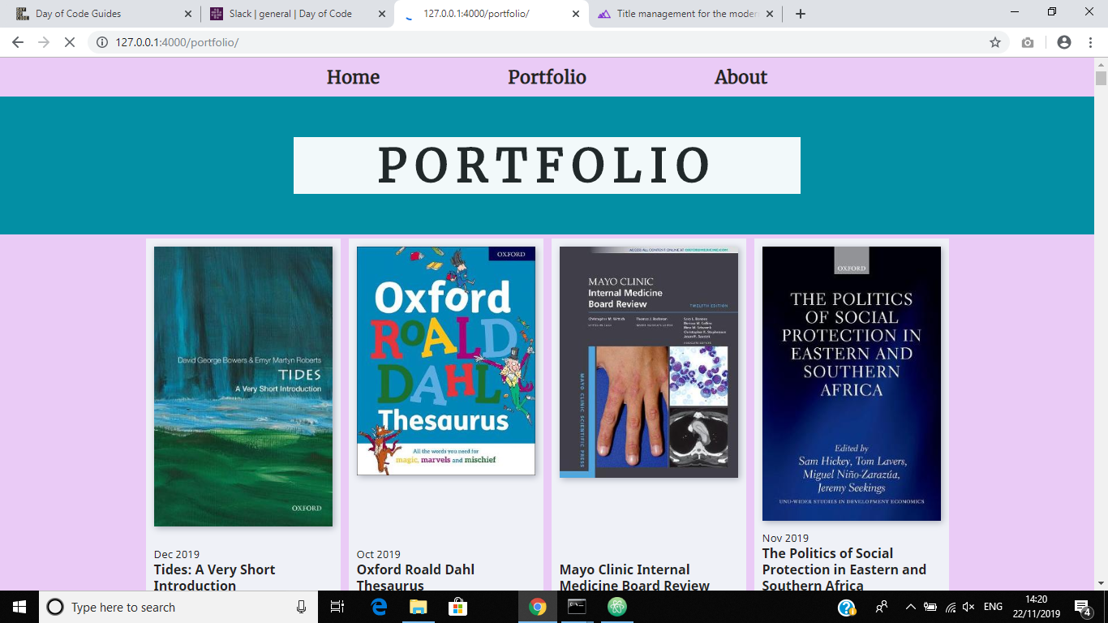Screen dimensions: 1108x623
Task: Open the Chrome three-dot menu
Action: (x=1091, y=42)
